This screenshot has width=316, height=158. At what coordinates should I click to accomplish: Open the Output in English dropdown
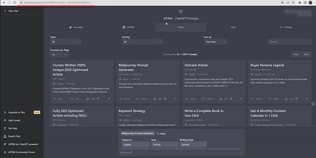(x=136, y=144)
